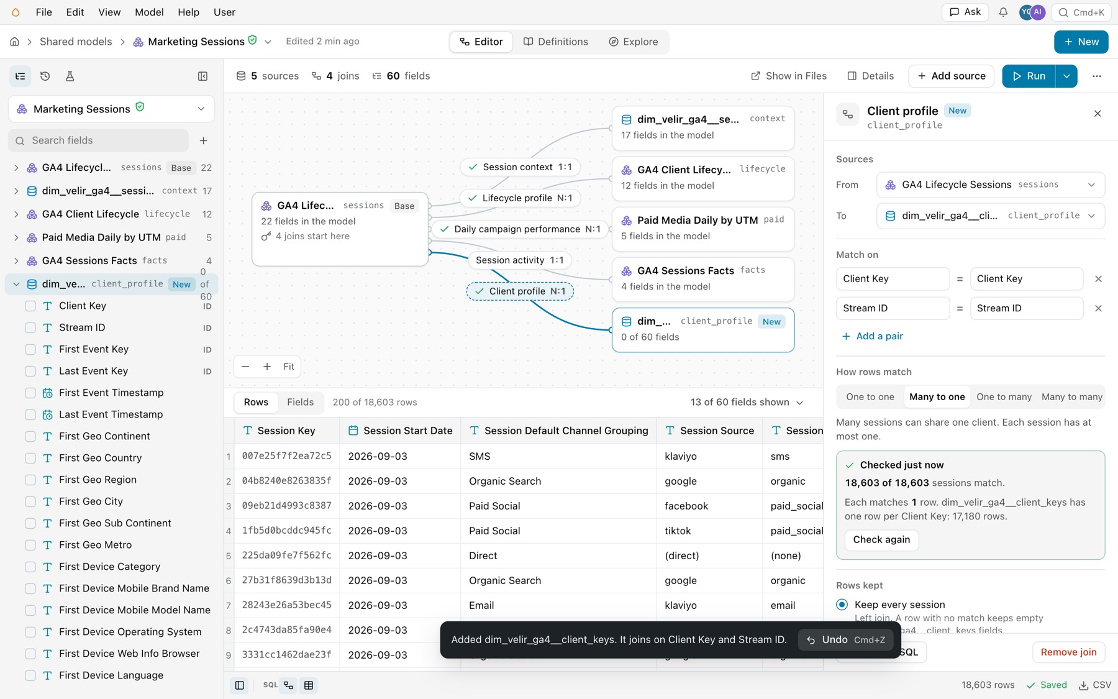Open the From source dropdown
This screenshot has height=699, width=1118.
pyautogui.click(x=991, y=185)
